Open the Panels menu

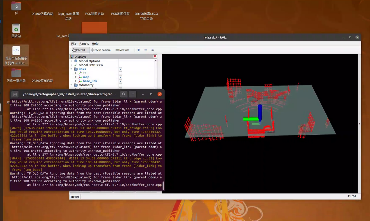pos(84,44)
